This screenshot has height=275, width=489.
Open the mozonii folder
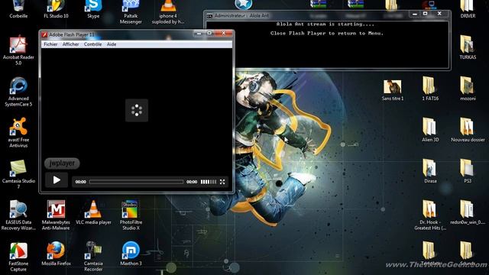coord(468,89)
